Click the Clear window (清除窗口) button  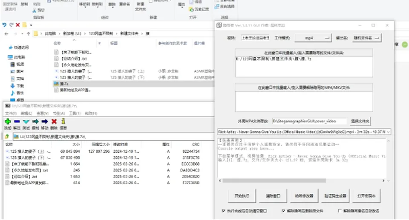pyautogui.click(x=273, y=196)
